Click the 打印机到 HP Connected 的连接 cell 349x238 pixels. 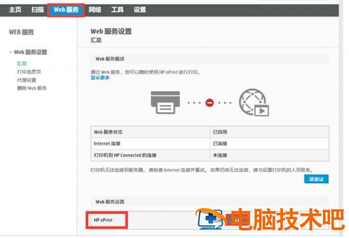[150, 155]
